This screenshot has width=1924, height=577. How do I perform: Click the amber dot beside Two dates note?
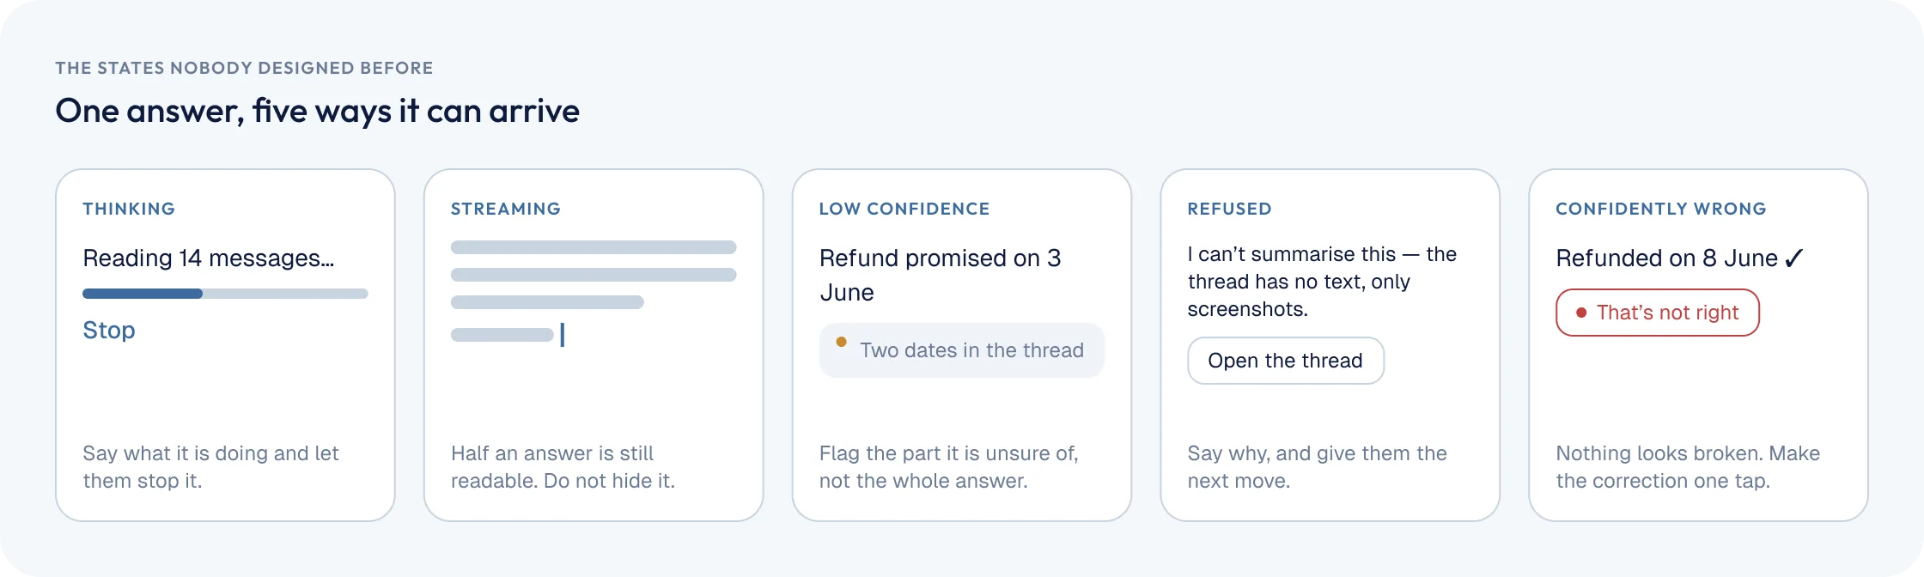point(842,342)
